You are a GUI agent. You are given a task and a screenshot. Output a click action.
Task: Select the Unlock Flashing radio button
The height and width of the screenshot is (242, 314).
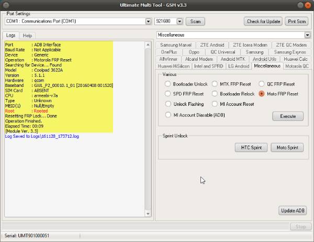pyautogui.click(x=169, y=104)
